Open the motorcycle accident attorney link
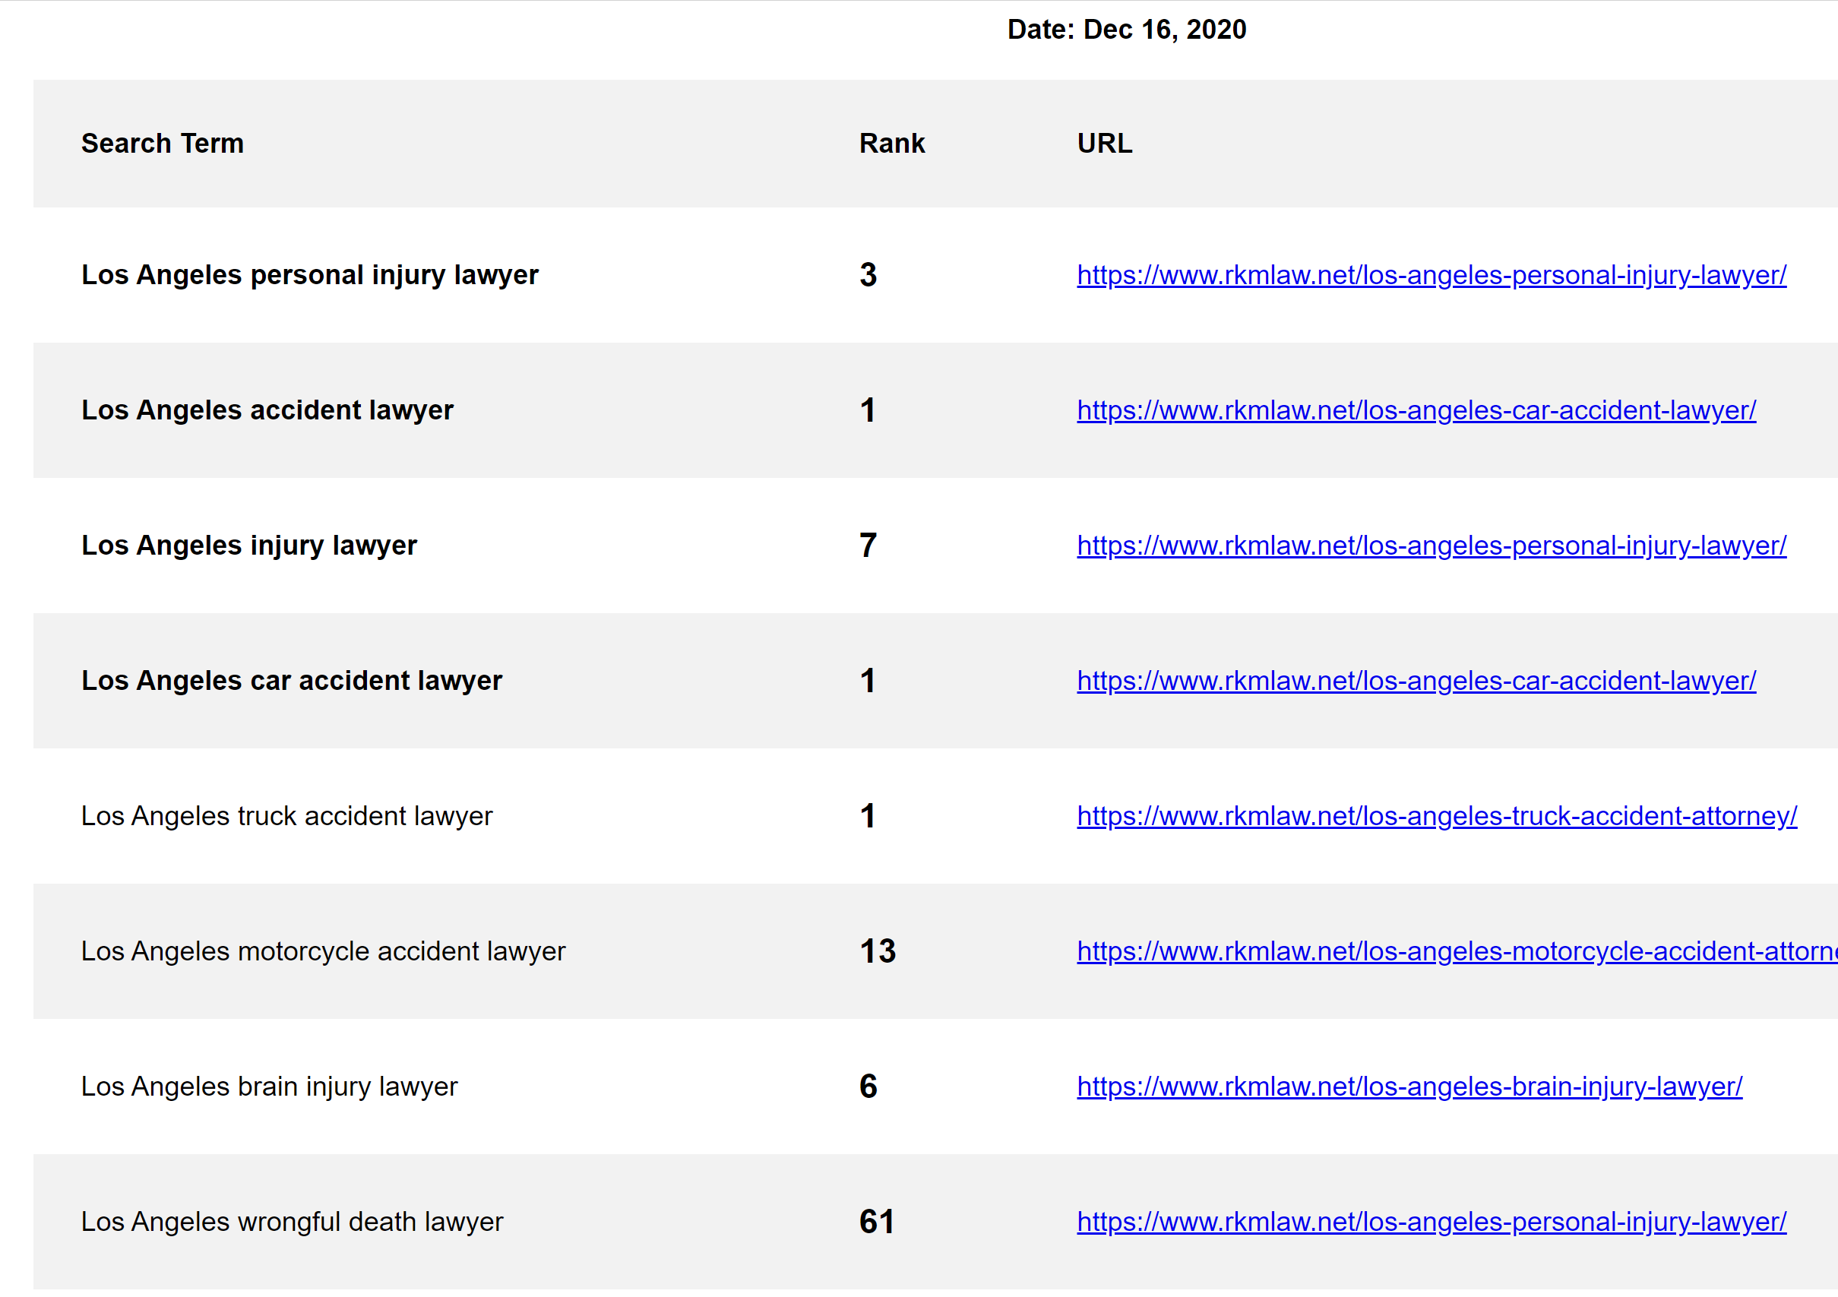1838x1297 pixels. (1457, 952)
